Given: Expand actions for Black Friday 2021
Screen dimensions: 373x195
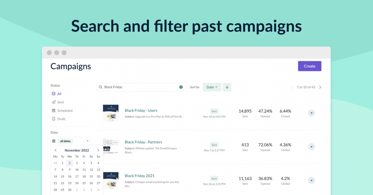Looking at the screenshot, I should pyautogui.click(x=311, y=180).
